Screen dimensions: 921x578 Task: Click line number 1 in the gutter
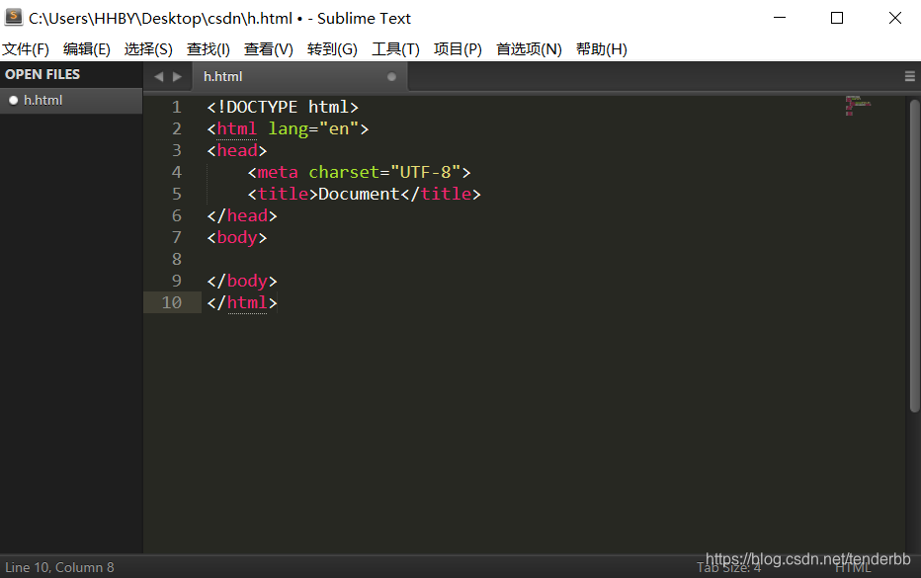click(x=176, y=107)
